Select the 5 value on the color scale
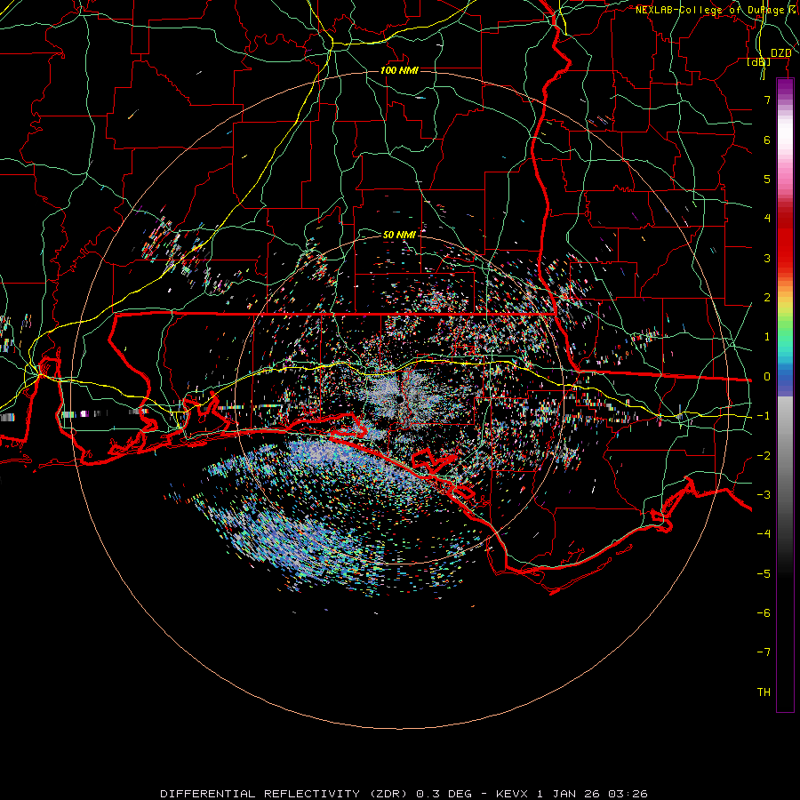800x800 pixels. coord(767,179)
